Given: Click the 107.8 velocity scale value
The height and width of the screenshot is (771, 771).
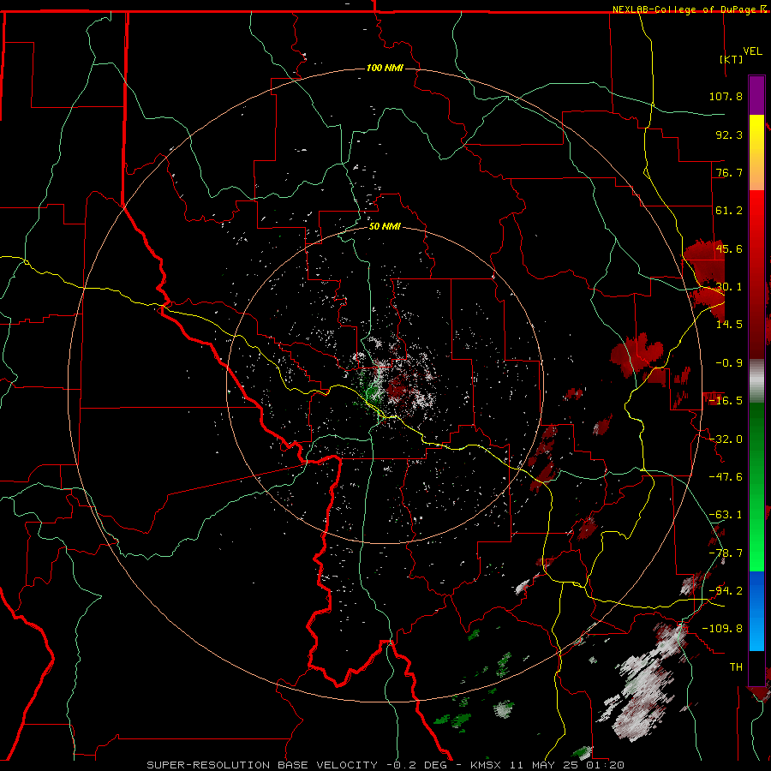Looking at the screenshot, I should point(726,96).
